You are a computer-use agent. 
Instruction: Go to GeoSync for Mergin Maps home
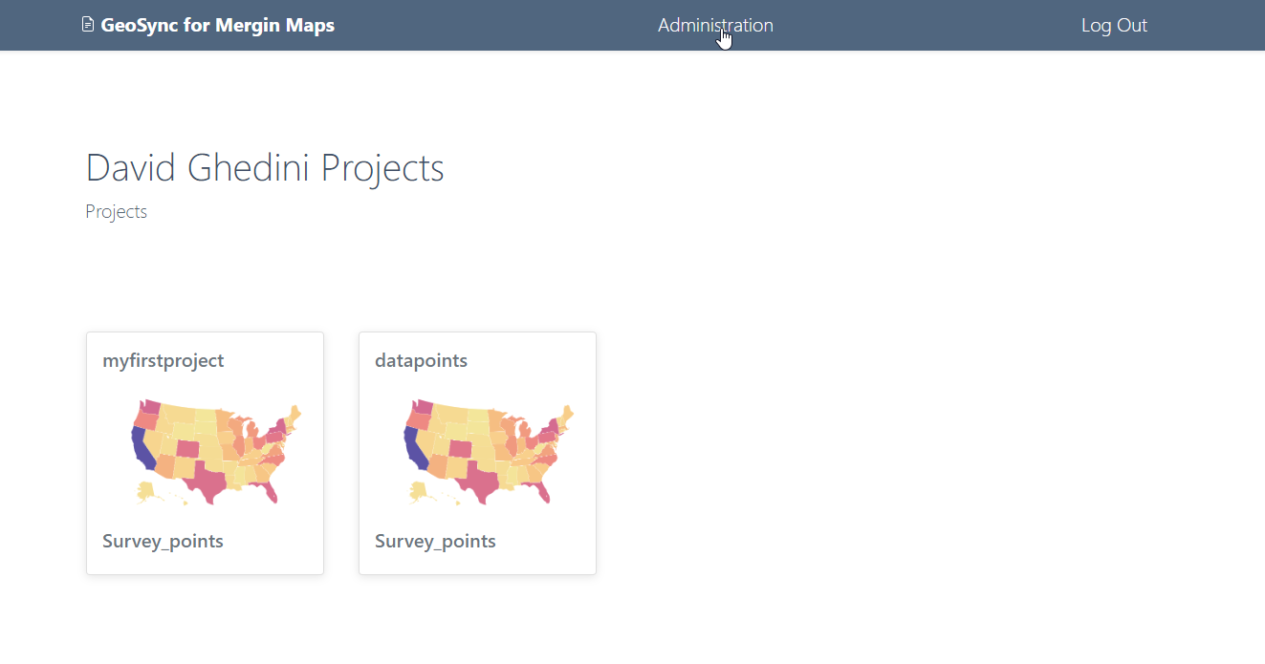coord(217,25)
